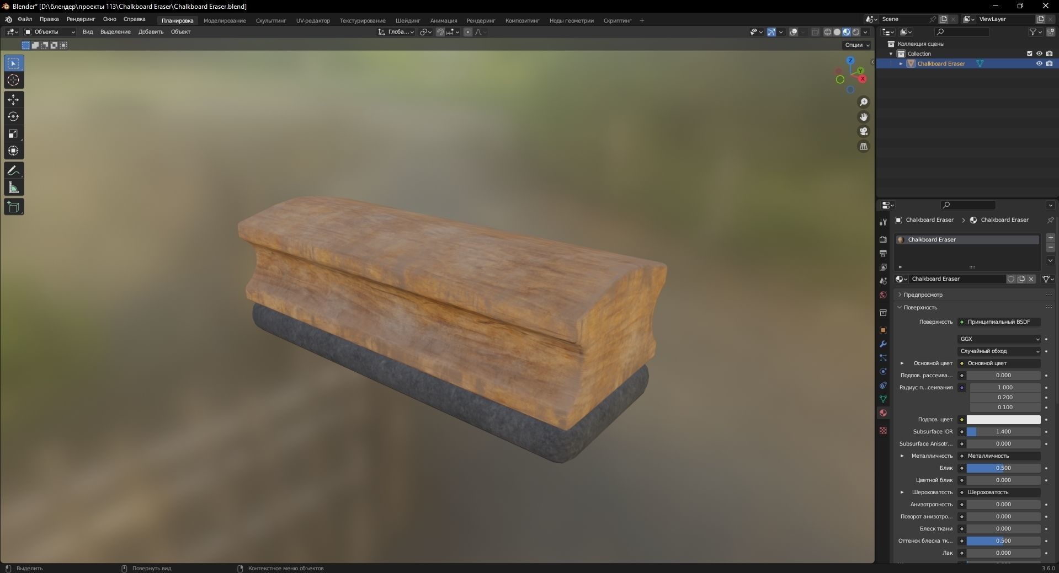The image size is (1059, 573).
Task: Open the Scene properties tab
Action: 883,281
